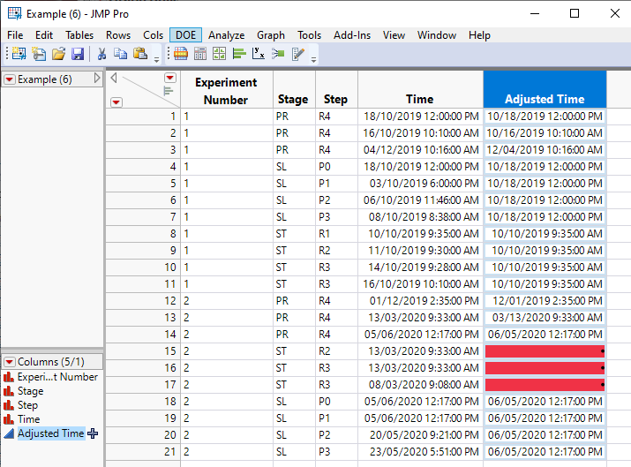
Task: Click the Fit Model green node icon
Action: (278, 54)
